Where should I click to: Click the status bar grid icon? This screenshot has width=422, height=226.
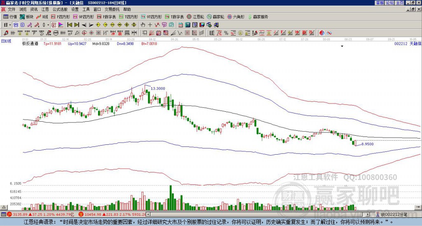click(3, 214)
